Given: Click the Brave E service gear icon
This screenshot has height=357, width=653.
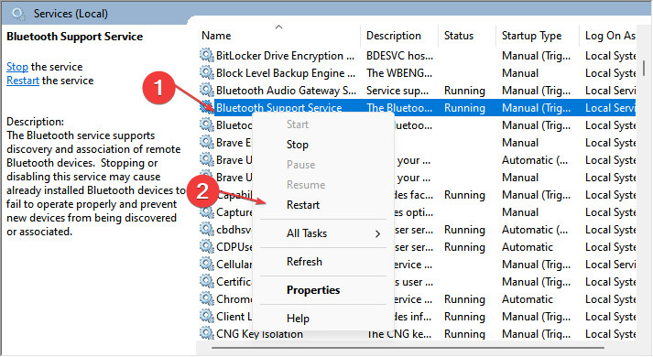Looking at the screenshot, I should [x=206, y=142].
